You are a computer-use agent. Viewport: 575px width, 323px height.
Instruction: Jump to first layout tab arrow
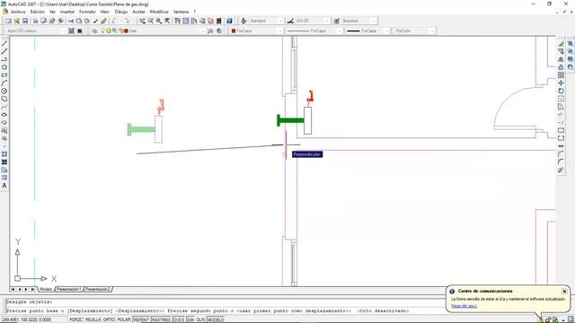(x=13, y=289)
